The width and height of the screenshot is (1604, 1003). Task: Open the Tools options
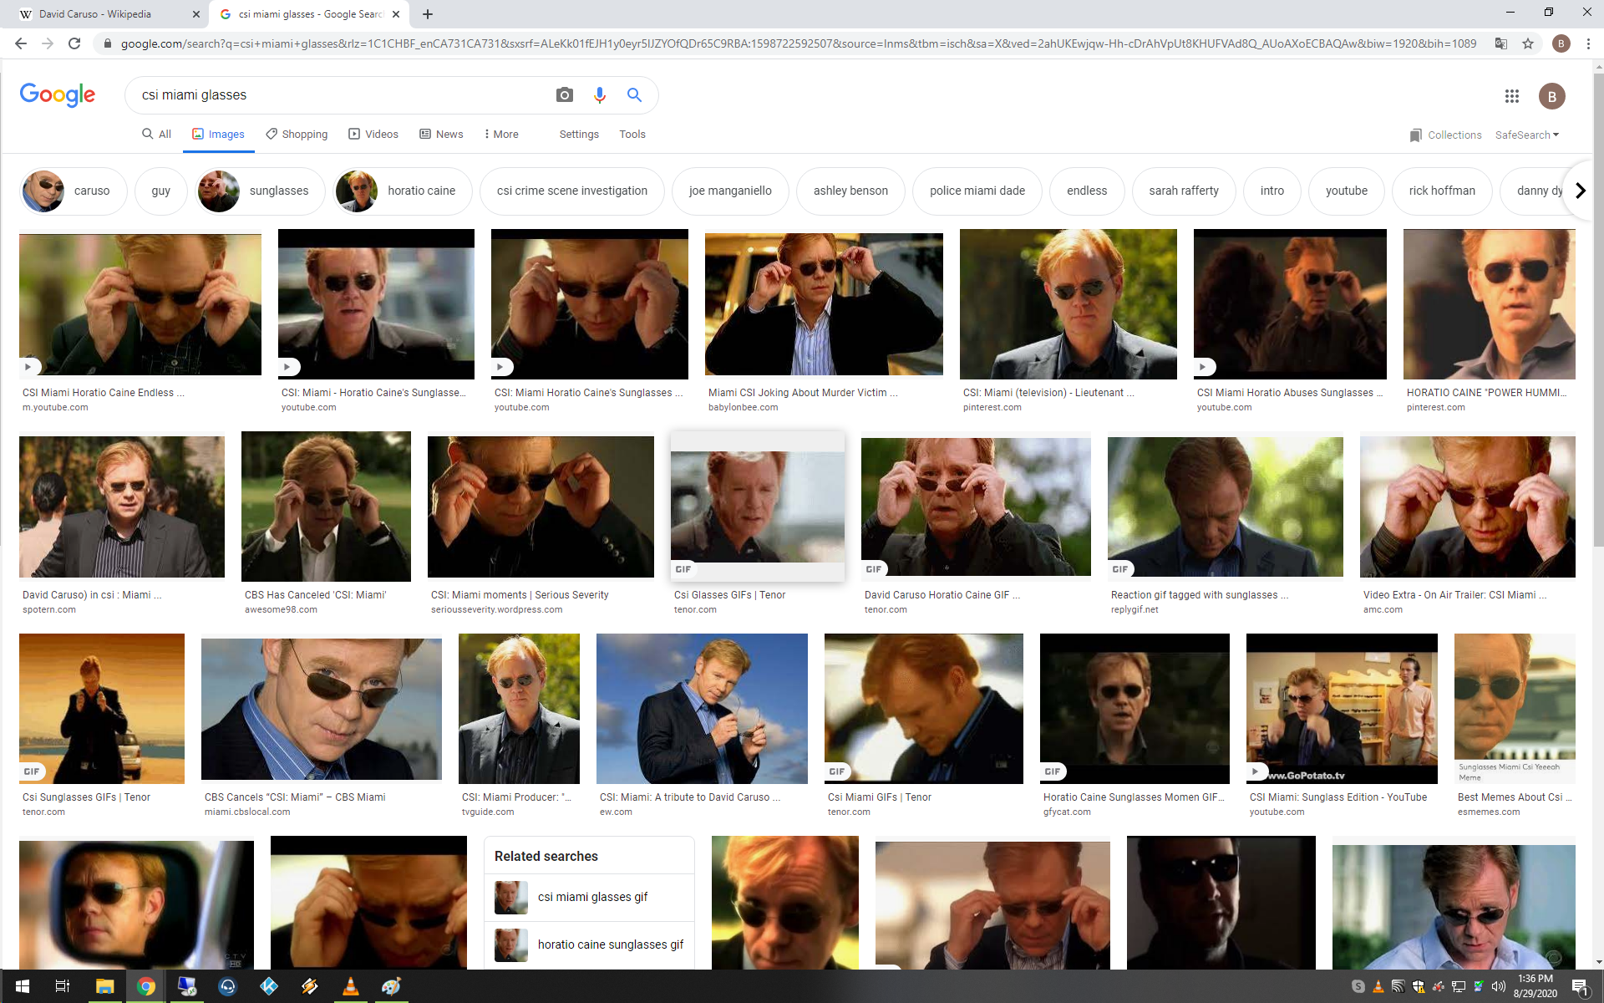(632, 134)
